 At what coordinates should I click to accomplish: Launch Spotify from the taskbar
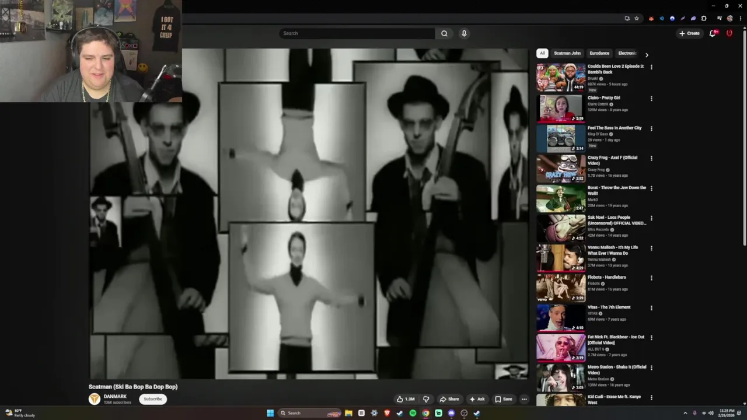click(x=413, y=413)
